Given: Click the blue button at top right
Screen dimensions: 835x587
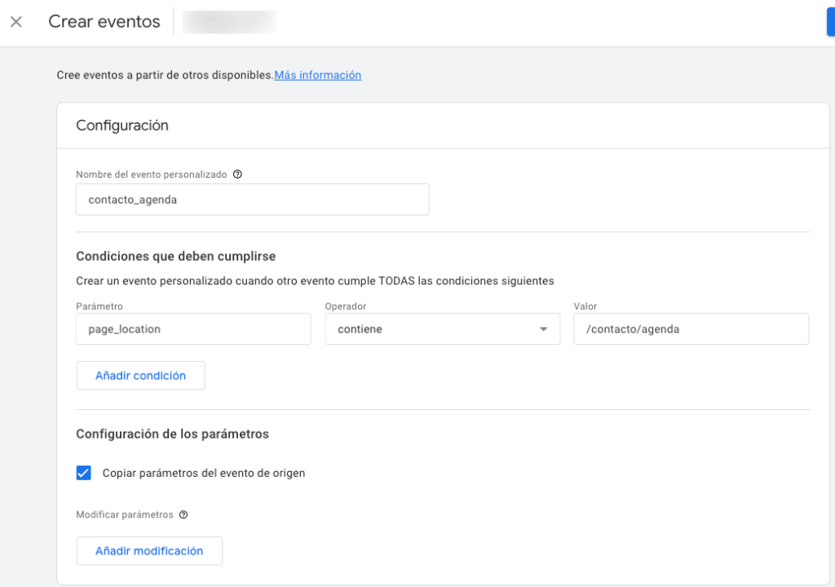Looking at the screenshot, I should 830,22.
